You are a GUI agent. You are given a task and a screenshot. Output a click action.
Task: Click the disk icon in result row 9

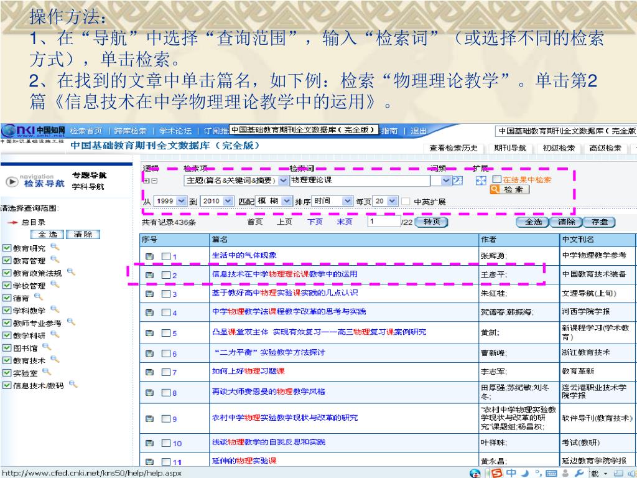click(149, 419)
